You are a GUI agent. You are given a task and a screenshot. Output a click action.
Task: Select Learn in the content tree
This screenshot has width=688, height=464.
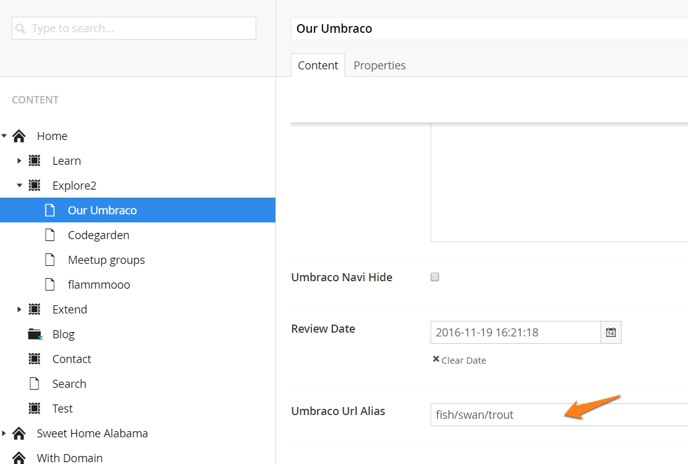coord(67,161)
